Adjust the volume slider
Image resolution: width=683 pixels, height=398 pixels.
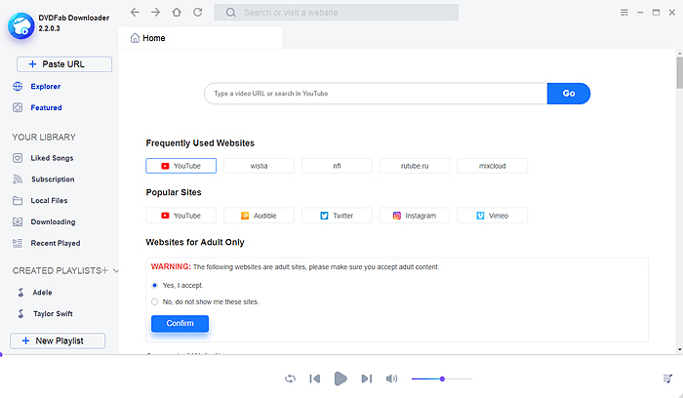(x=442, y=378)
